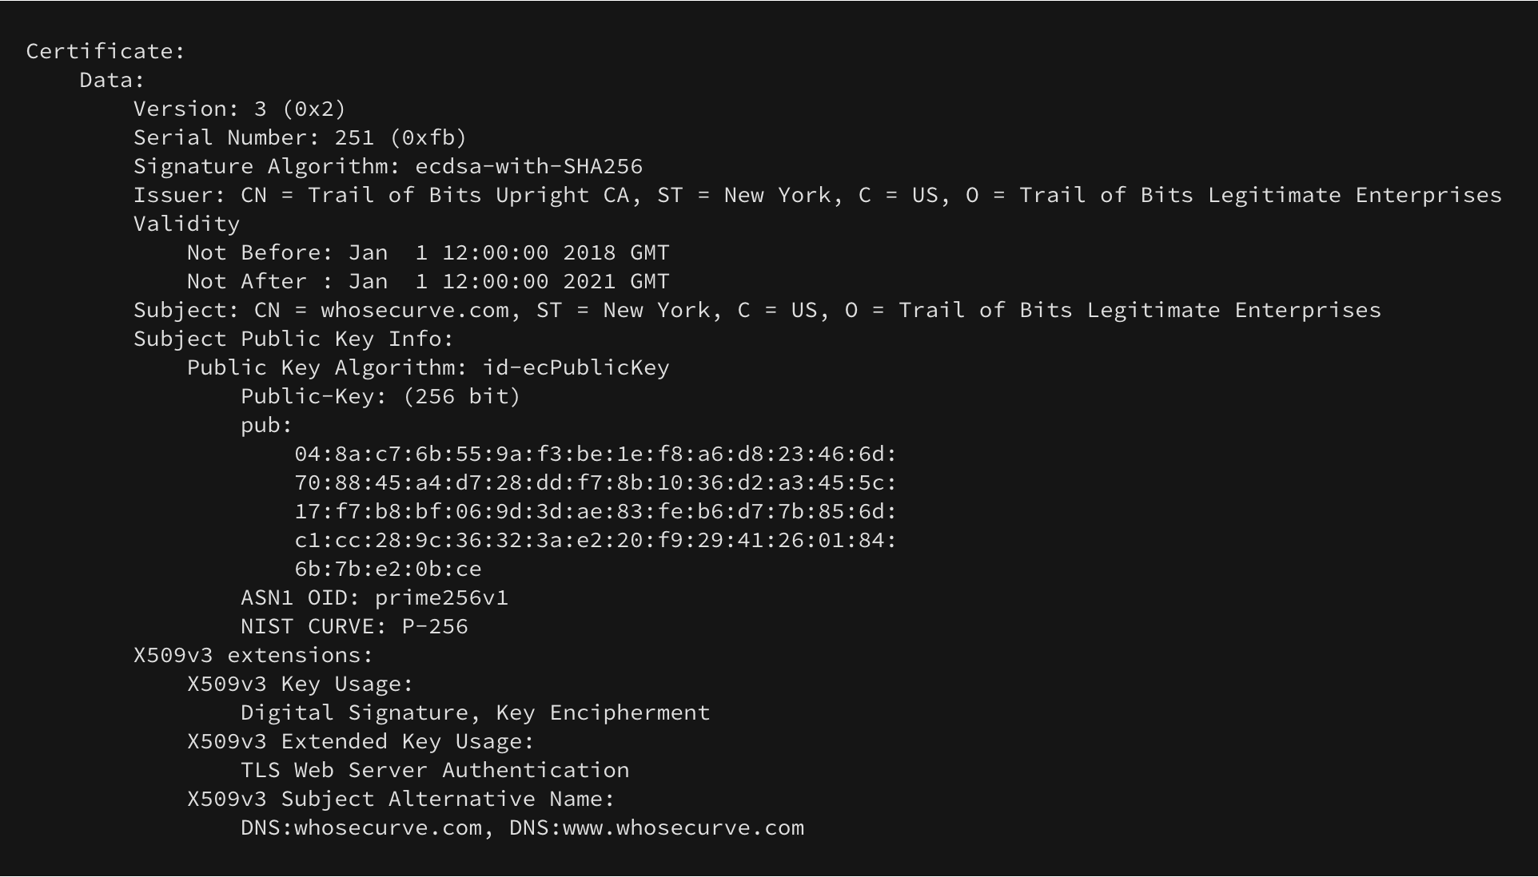1538x877 pixels.
Task: Click the Version: 3 (0x2) text
Action: point(239,109)
